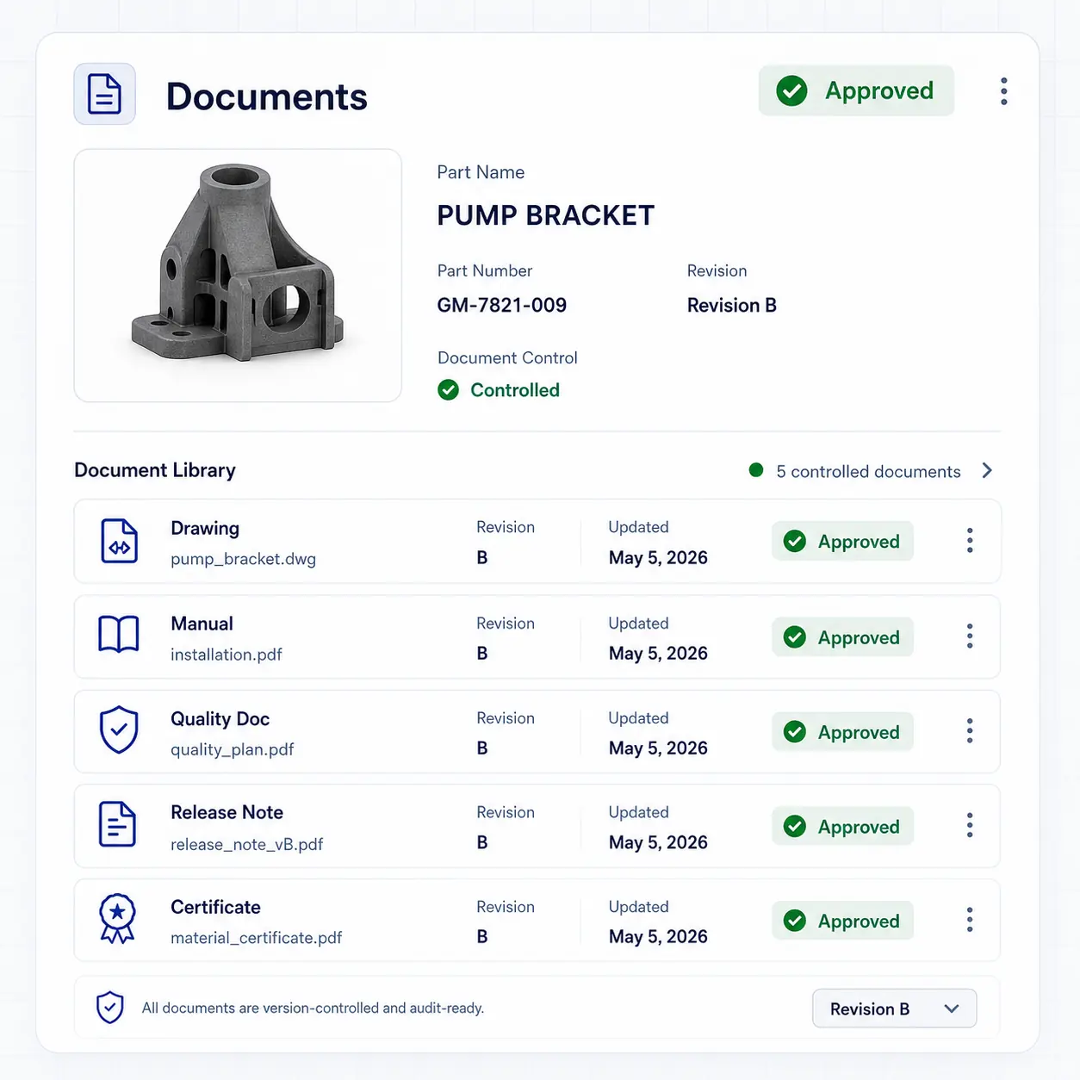
Task: Open the more options menu for Manual row
Action: click(970, 636)
